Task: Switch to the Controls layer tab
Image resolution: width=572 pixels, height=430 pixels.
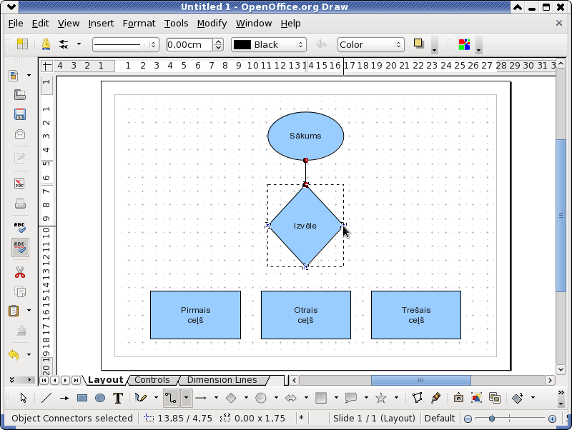Action: coord(152,380)
